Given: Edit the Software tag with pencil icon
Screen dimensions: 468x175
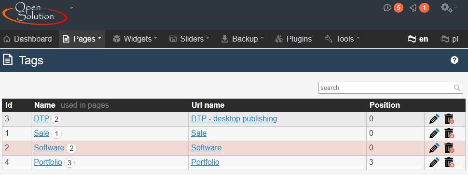Looking at the screenshot, I should 434,148.
